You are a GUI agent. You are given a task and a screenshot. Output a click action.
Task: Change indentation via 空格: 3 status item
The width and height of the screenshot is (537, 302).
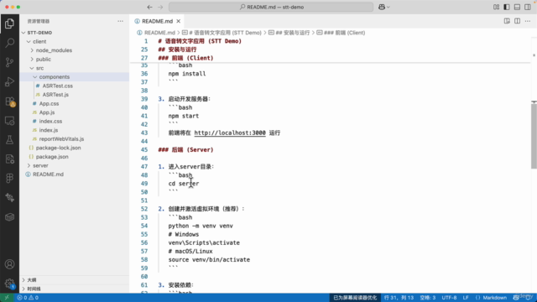[x=428, y=298]
